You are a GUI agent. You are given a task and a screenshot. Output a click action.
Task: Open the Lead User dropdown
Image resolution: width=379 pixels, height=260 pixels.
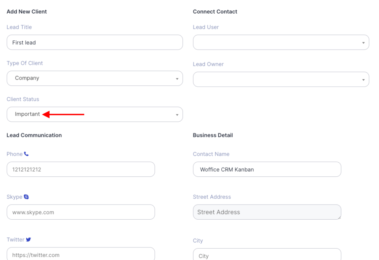281,43
